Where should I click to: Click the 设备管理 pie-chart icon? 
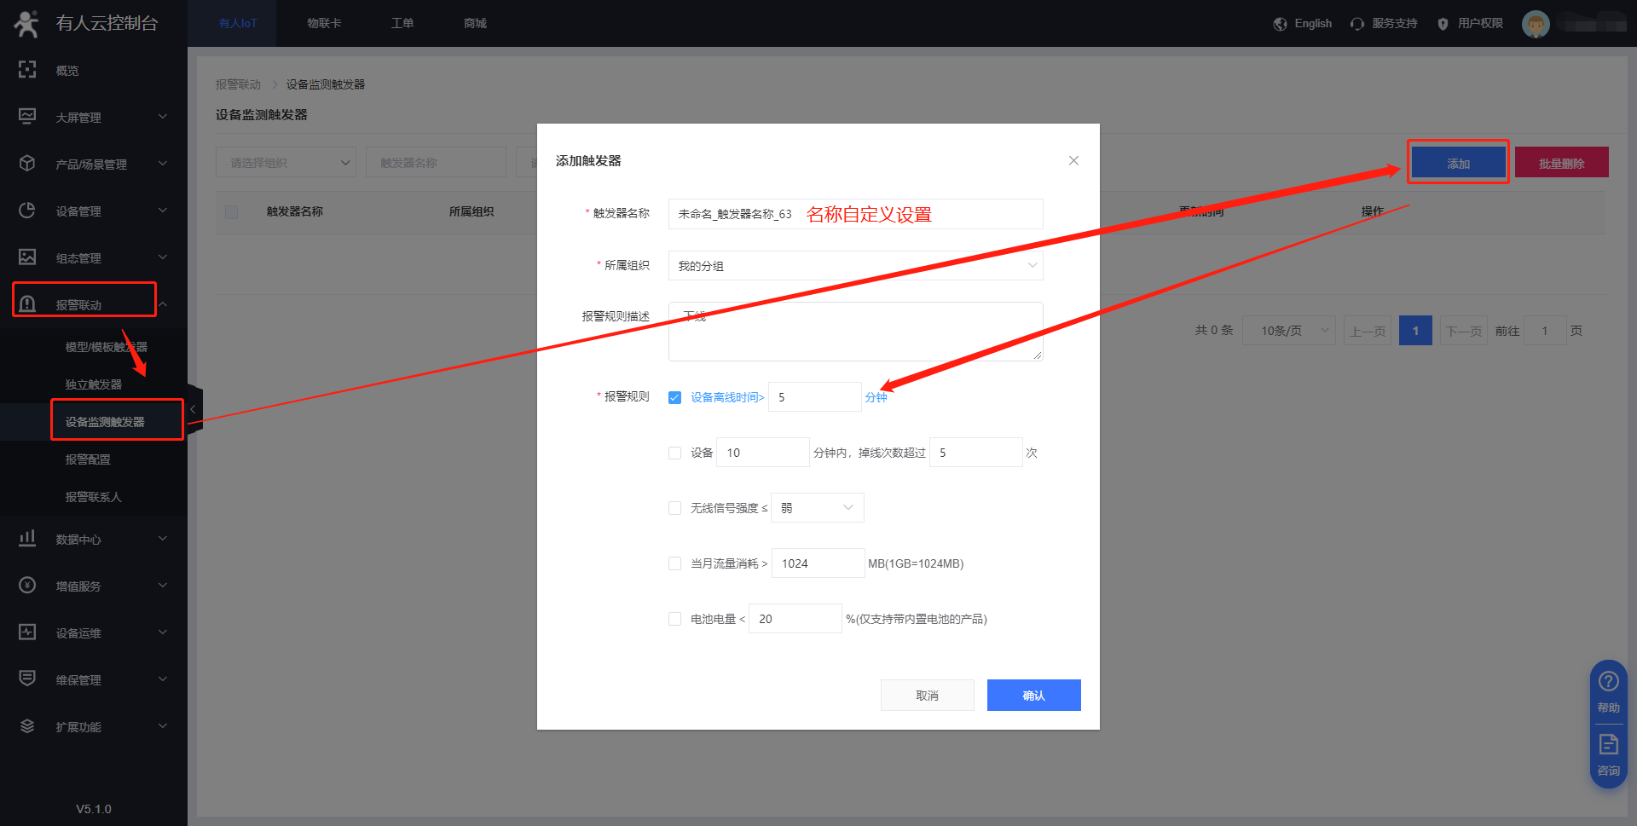27,211
